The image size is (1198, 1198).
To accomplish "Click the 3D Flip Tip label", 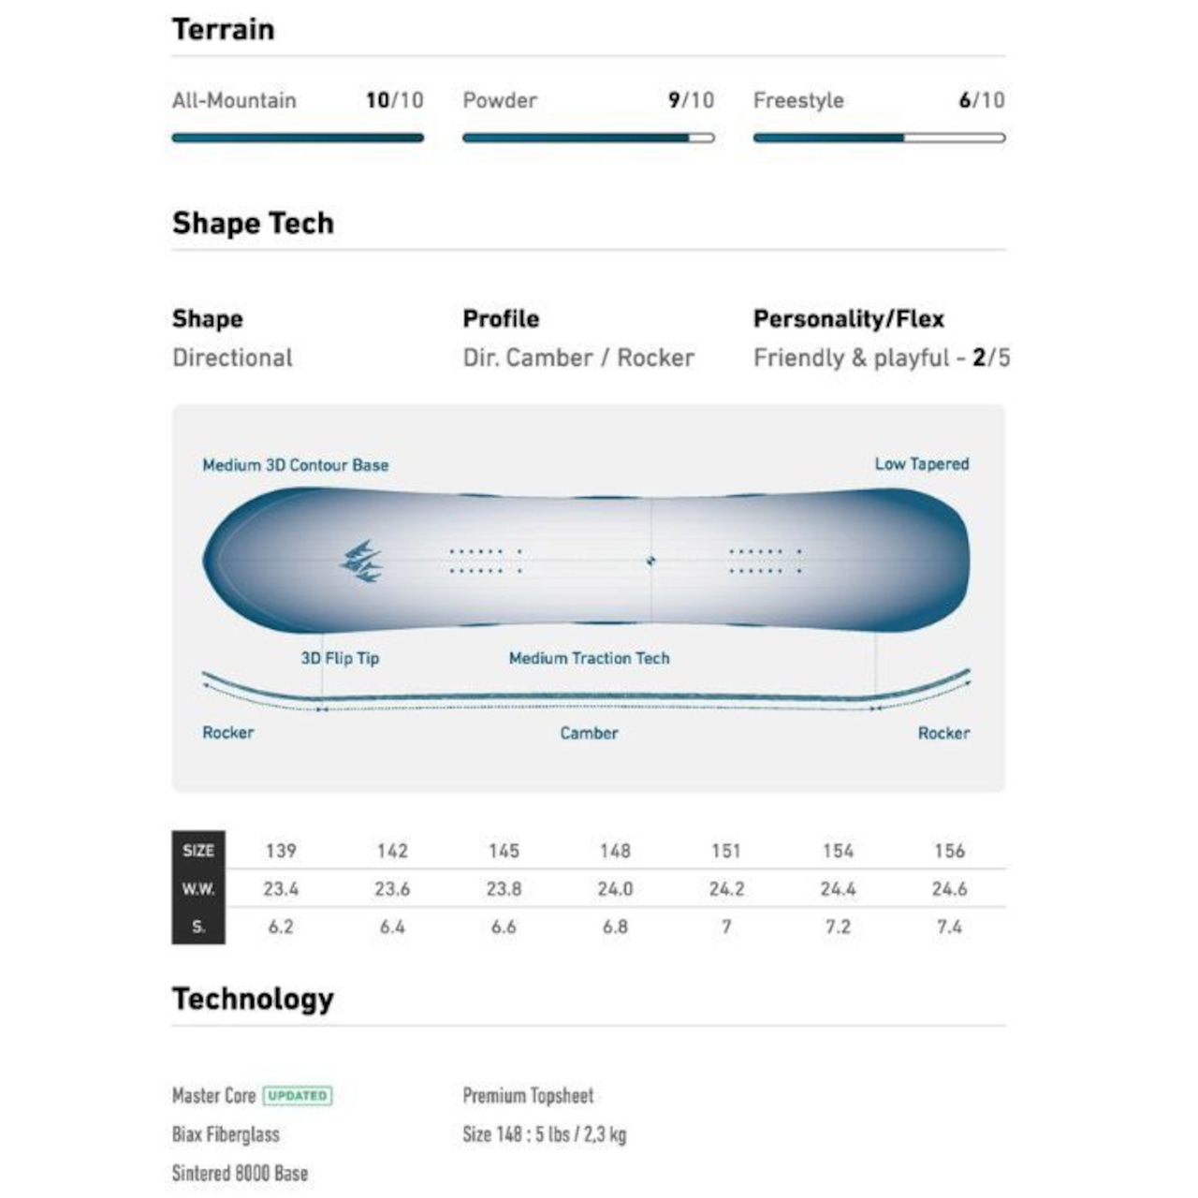I will pos(340,658).
